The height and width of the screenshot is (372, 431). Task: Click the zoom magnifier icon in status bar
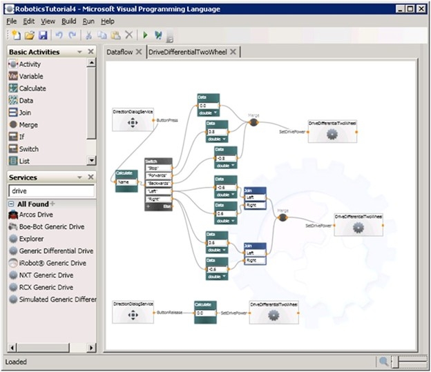tap(383, 361)
